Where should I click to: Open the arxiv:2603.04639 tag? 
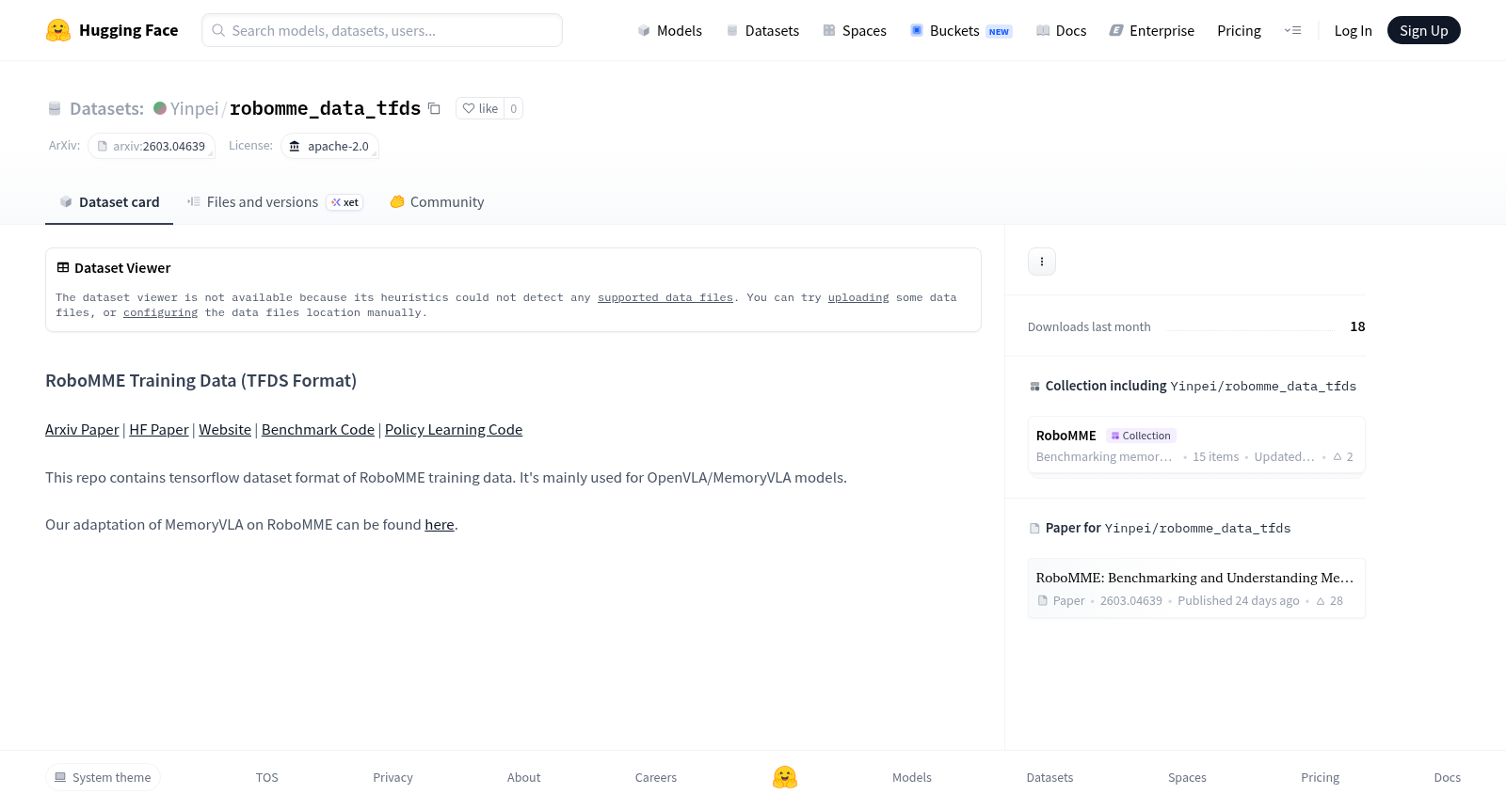point(152,146)
